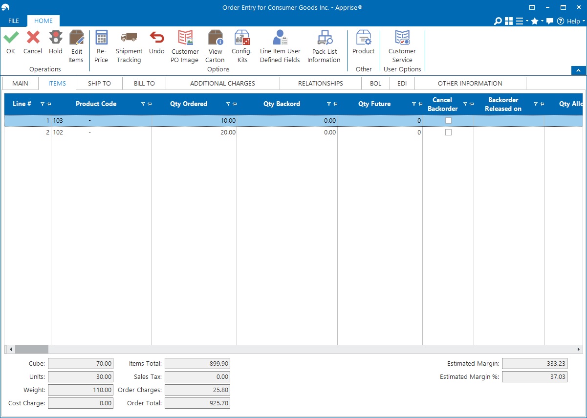The height and width of the screenshot is (418, 587).
Task: Open Pack List Information icon
Action: [324, 38]
